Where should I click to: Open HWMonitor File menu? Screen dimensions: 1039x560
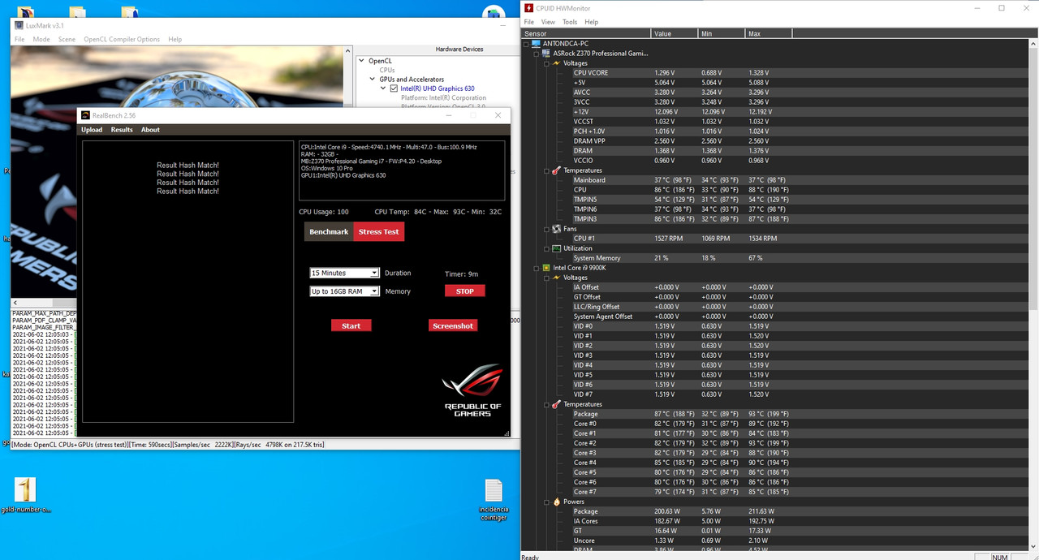[529, 22]
